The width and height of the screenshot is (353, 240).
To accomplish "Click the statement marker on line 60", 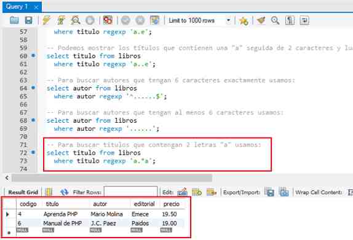I will click(x=33, y=55).
